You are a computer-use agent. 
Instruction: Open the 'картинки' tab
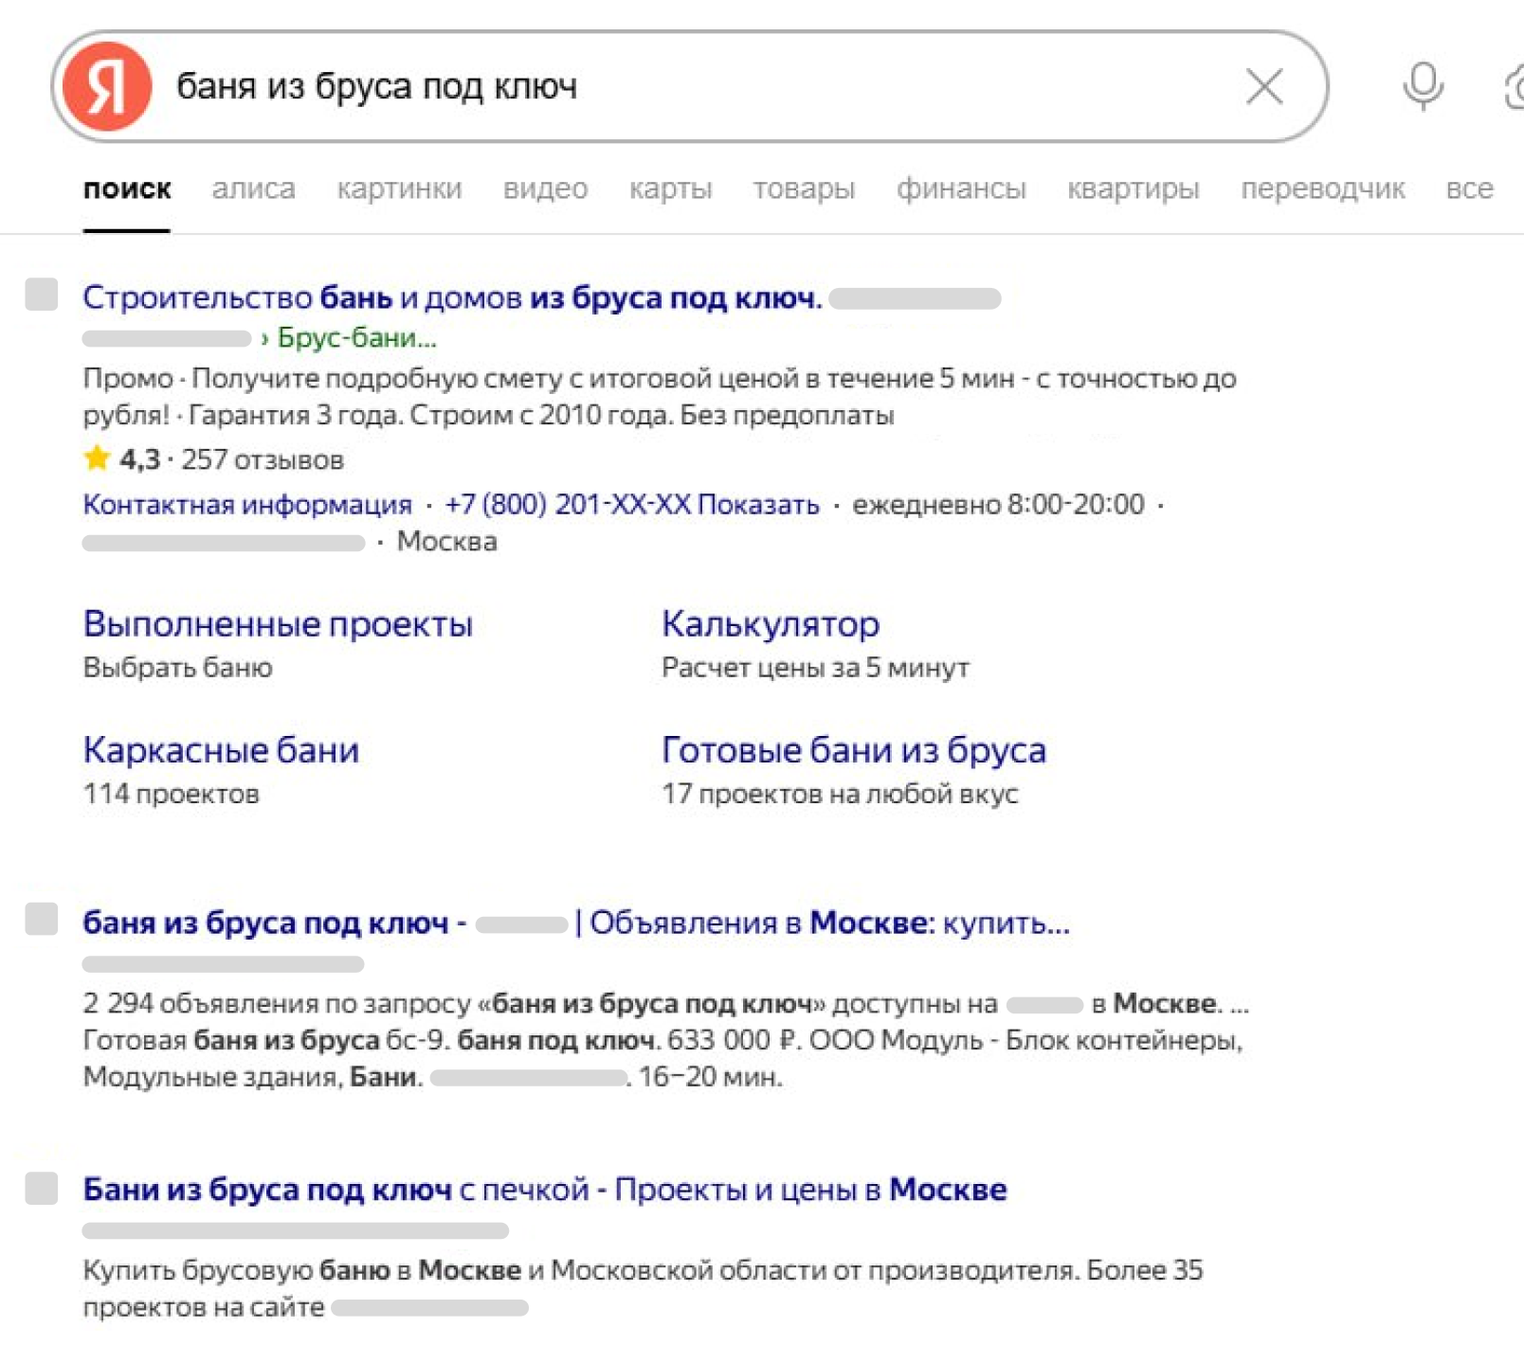pyautogui.click(x=399, y=188)
